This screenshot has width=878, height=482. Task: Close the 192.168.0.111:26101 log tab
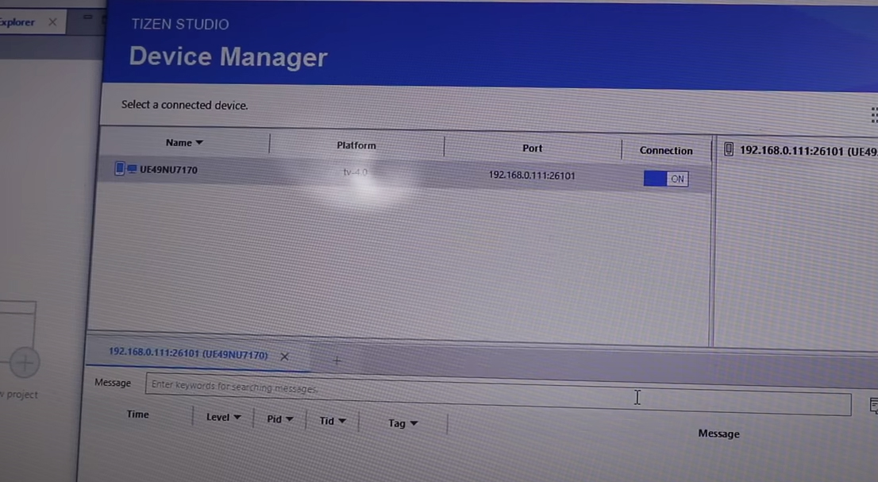(284, 357)
